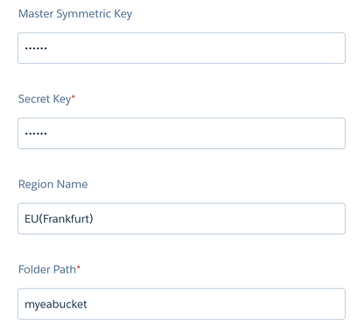The image size is (360, 326).
Task: Click red asterisk next to Secret Key
Action: click(x=74, y=96)
